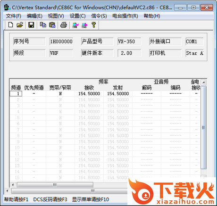Open the 信令(S) menu
217x206 pixels.
[x=99, y=16]
